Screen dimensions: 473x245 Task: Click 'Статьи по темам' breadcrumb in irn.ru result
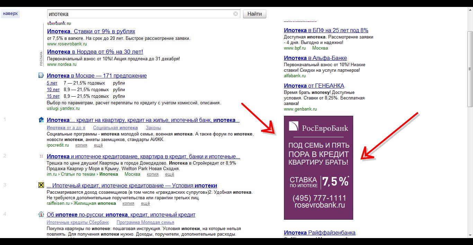pyautogui.click(x=78, y=174)
